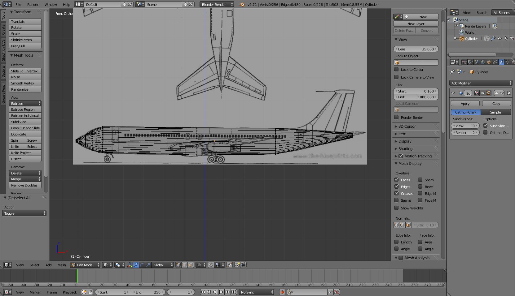Click the OpenGL render active viewport icon
This screenshot has width=515, height=296.
[237, 265]
